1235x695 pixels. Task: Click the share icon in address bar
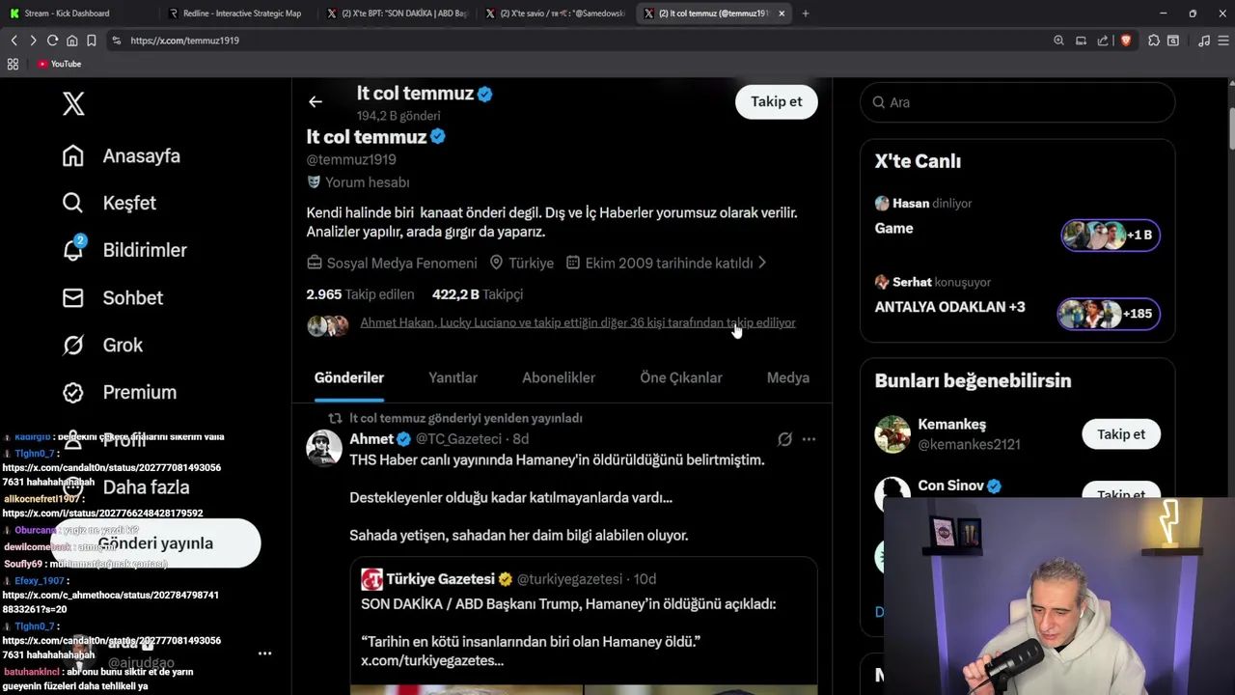[x=1103, y=41]
